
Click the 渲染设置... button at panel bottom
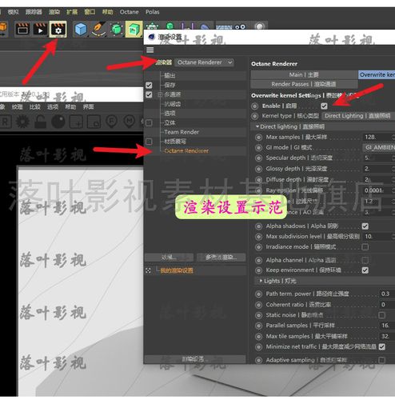pos(194,359)
